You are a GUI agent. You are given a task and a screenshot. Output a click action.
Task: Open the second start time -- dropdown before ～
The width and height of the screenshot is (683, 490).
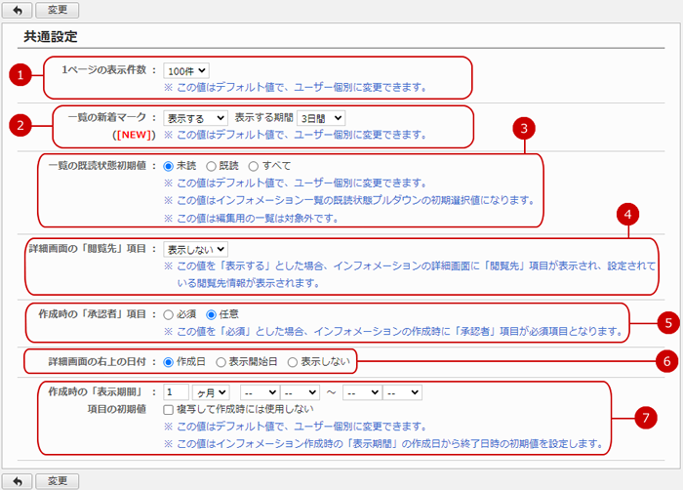pyautogui.click(x=301, y=392)
